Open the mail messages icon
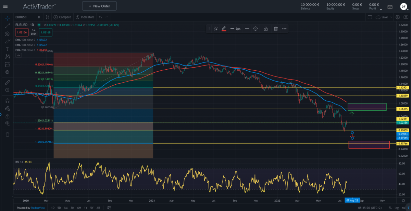 (x=390, y=6)
